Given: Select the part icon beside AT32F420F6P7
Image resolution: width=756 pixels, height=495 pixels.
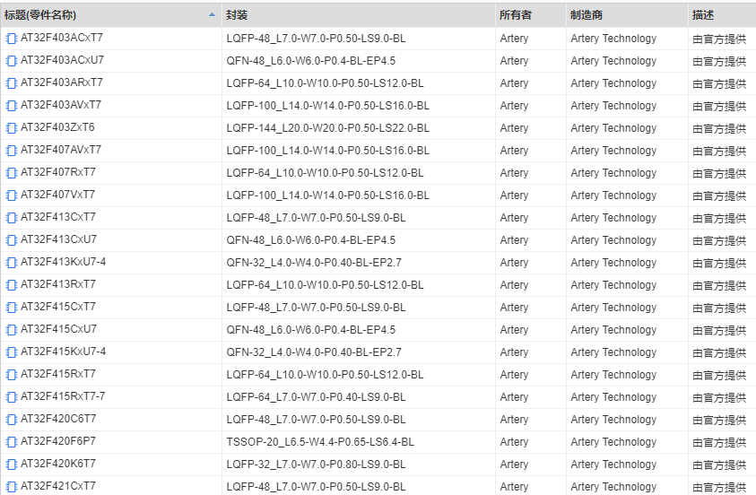Looking at the screenshot, I should pyautogui.click(x=12, y=442).
